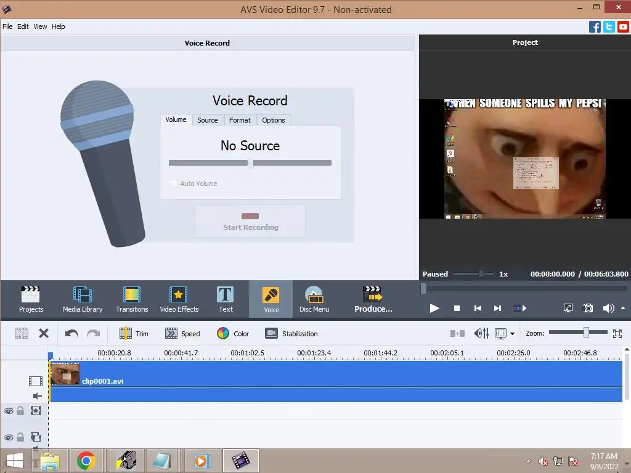Click the video overlay track icon
This screenshot has width=631, height=473.
36,437
